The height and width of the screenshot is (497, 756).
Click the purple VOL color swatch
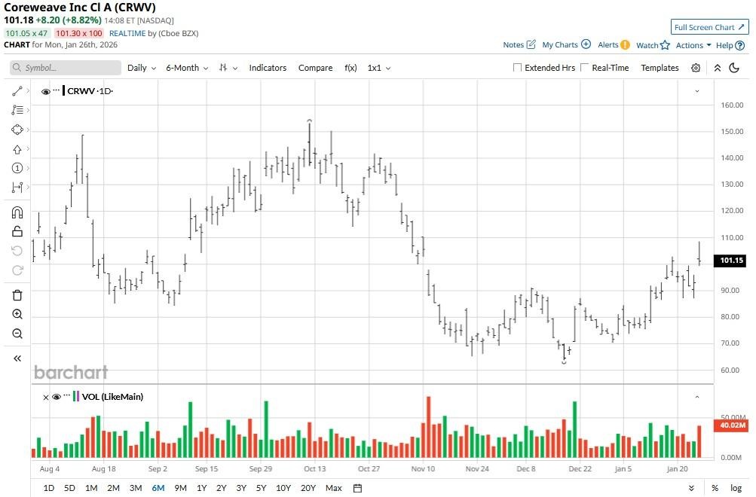click(x=78, y=396)
